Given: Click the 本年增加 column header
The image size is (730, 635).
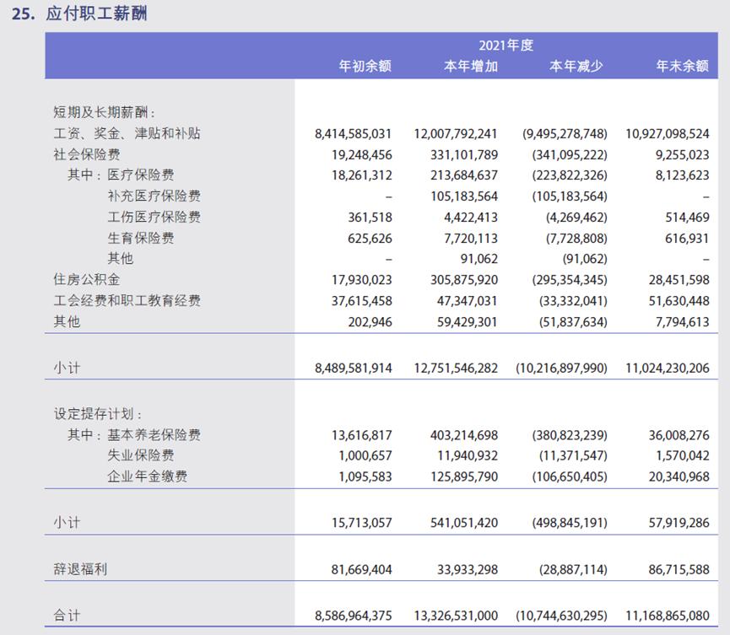Looking at the screenshot, I should [469, 66].
